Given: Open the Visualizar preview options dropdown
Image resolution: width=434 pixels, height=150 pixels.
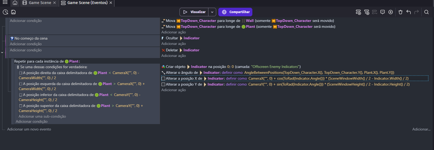Looking at the screenshot, I should 212,12.
